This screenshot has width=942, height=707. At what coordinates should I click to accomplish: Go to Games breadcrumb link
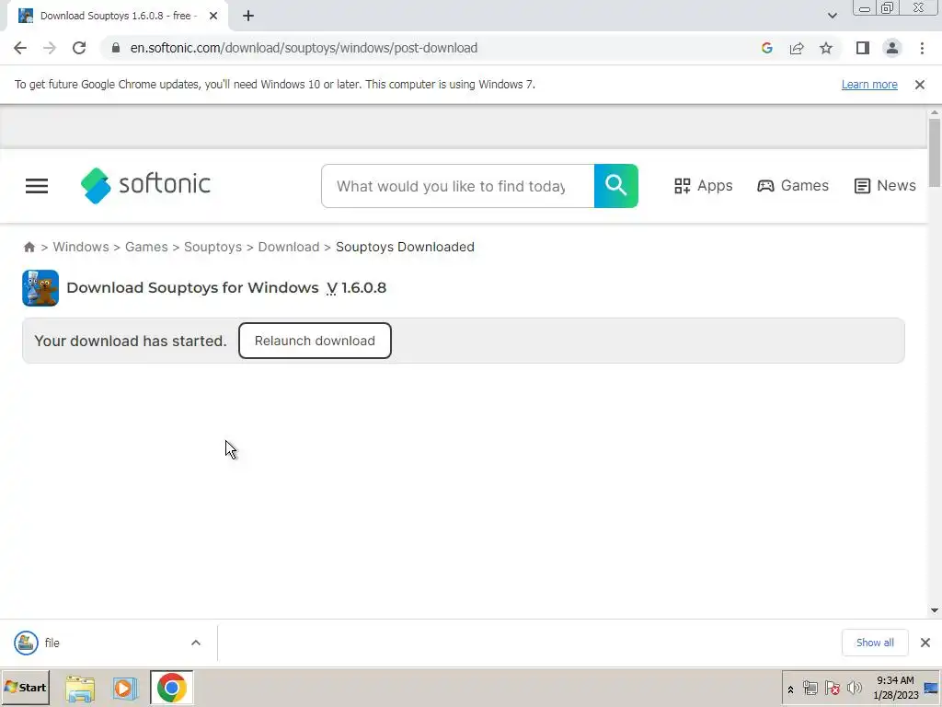(146, 247)
